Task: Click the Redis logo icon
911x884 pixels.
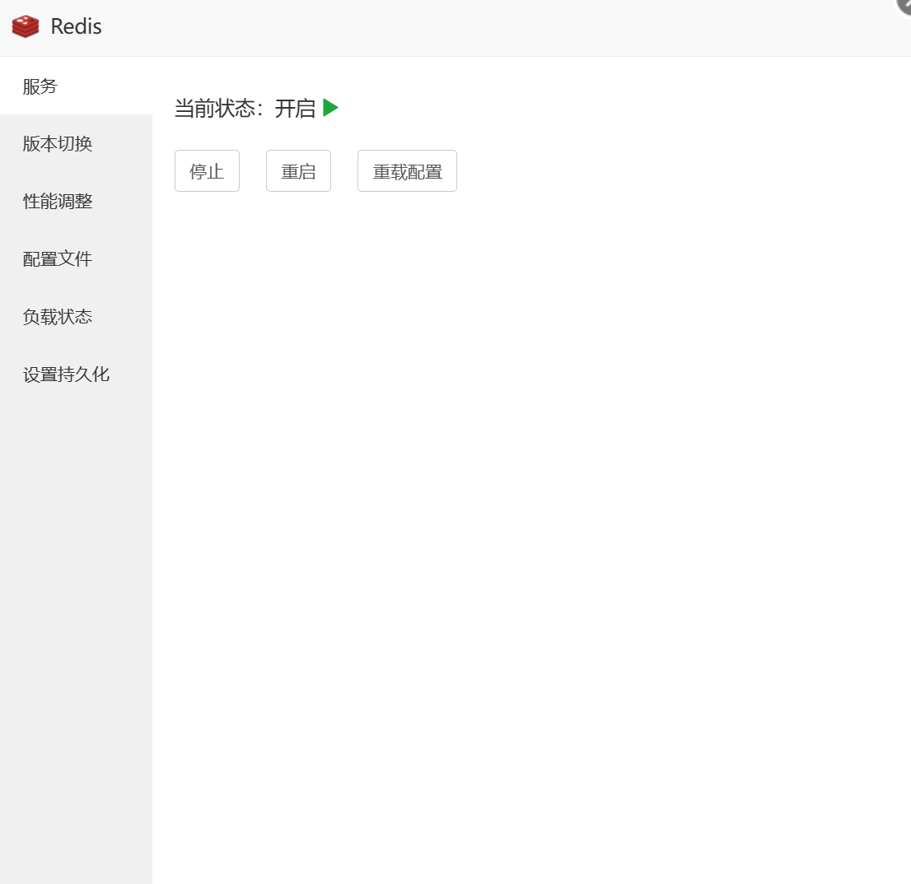Action: pyautogui.click(x=26, y=26)
